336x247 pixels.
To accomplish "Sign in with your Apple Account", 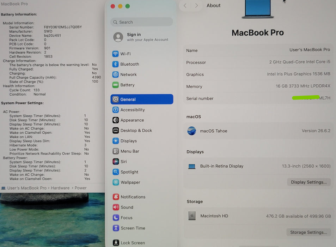I will (x=142, y=37).
